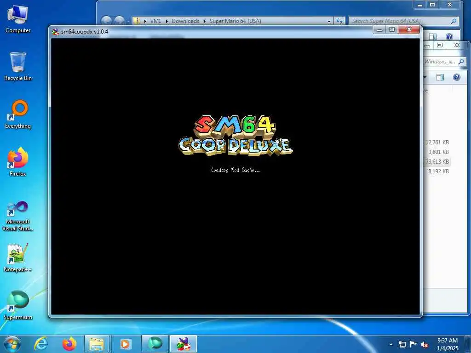This screenshot has width=471, height=353.
Task: Open the Computer desktop icon
Action: [18, 19]
